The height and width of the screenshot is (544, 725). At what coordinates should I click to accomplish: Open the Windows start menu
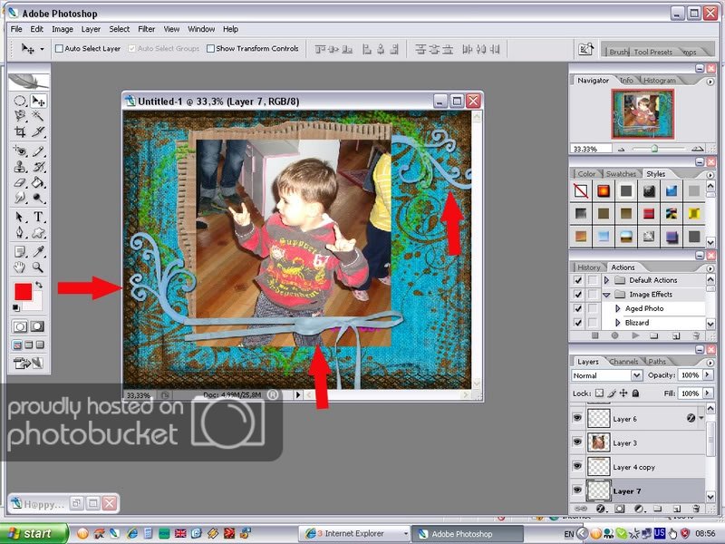coord(34,534)
